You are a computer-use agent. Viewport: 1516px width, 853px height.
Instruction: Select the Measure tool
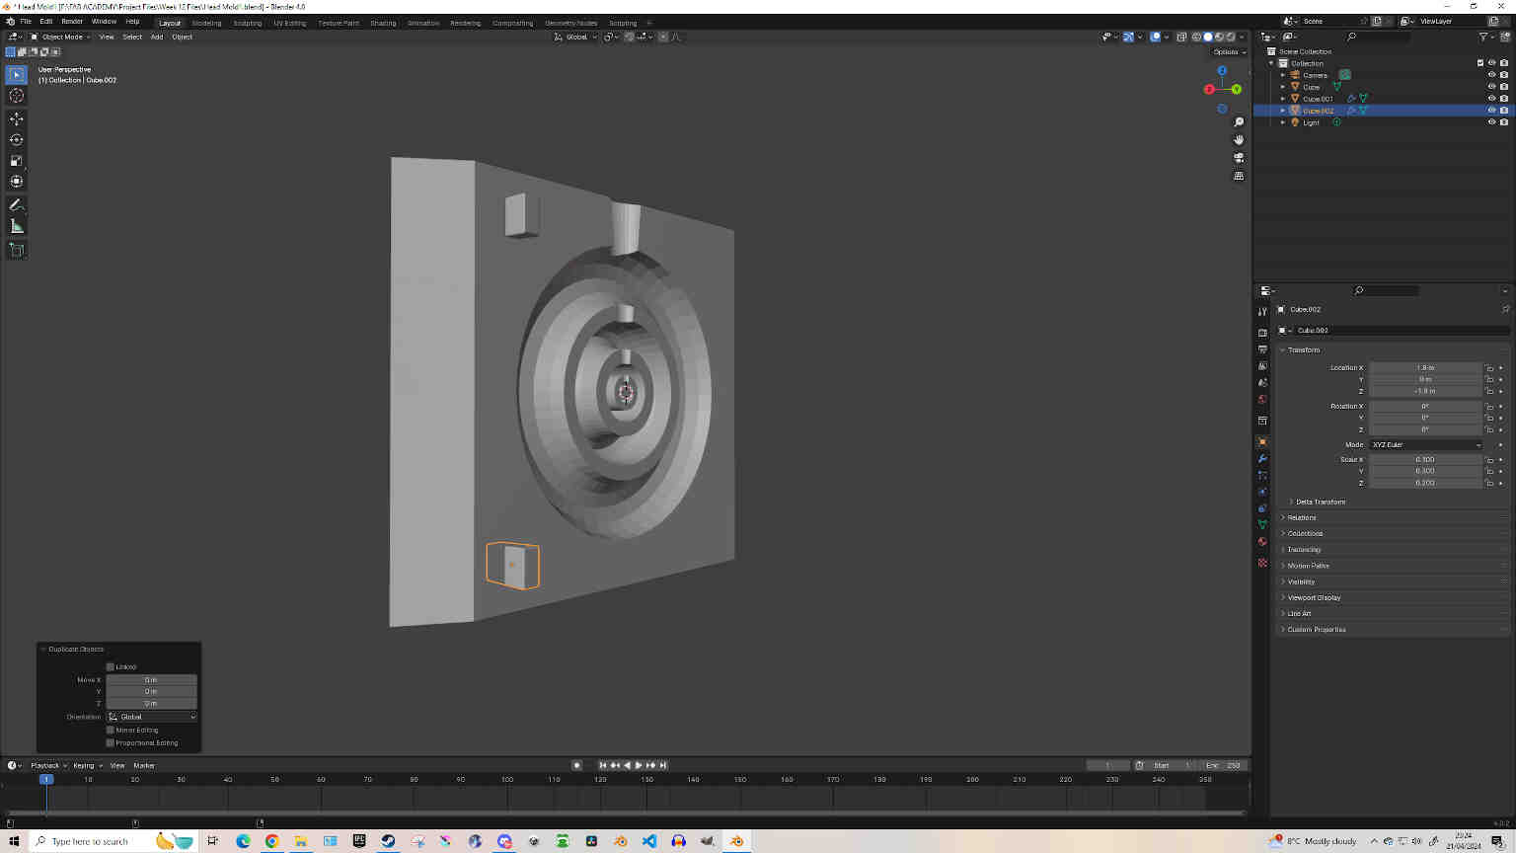point(16,226)
